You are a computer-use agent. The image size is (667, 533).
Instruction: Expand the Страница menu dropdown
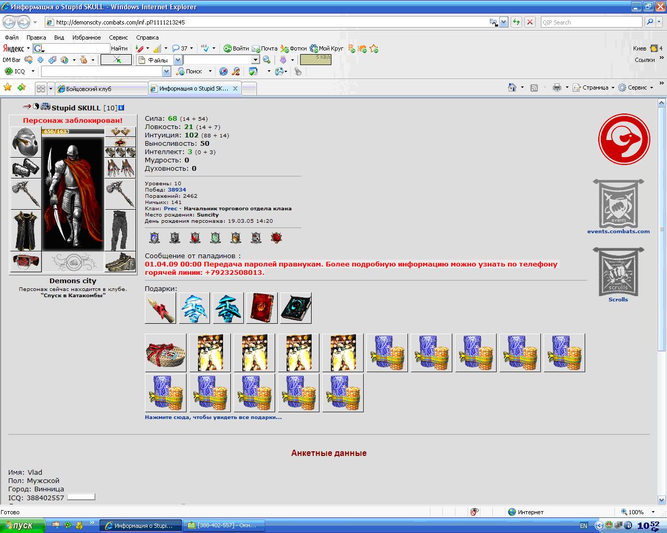pyautogui.click(x=613, y=88)
